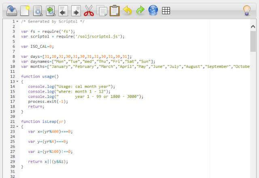Screen dimensions: 259x178
Task: Click the find and replace icon
Action: 51,11
